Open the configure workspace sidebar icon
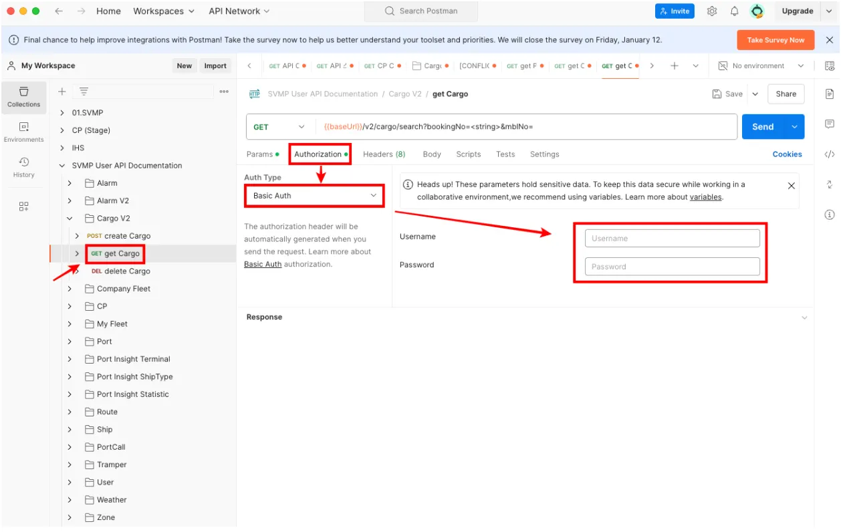841x532 pixels. point(24,207)
